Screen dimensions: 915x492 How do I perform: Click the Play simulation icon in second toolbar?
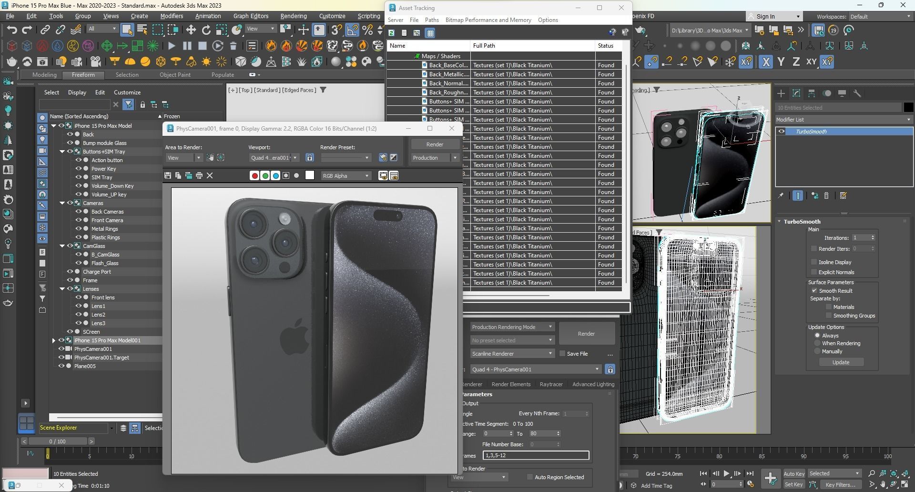172,46
